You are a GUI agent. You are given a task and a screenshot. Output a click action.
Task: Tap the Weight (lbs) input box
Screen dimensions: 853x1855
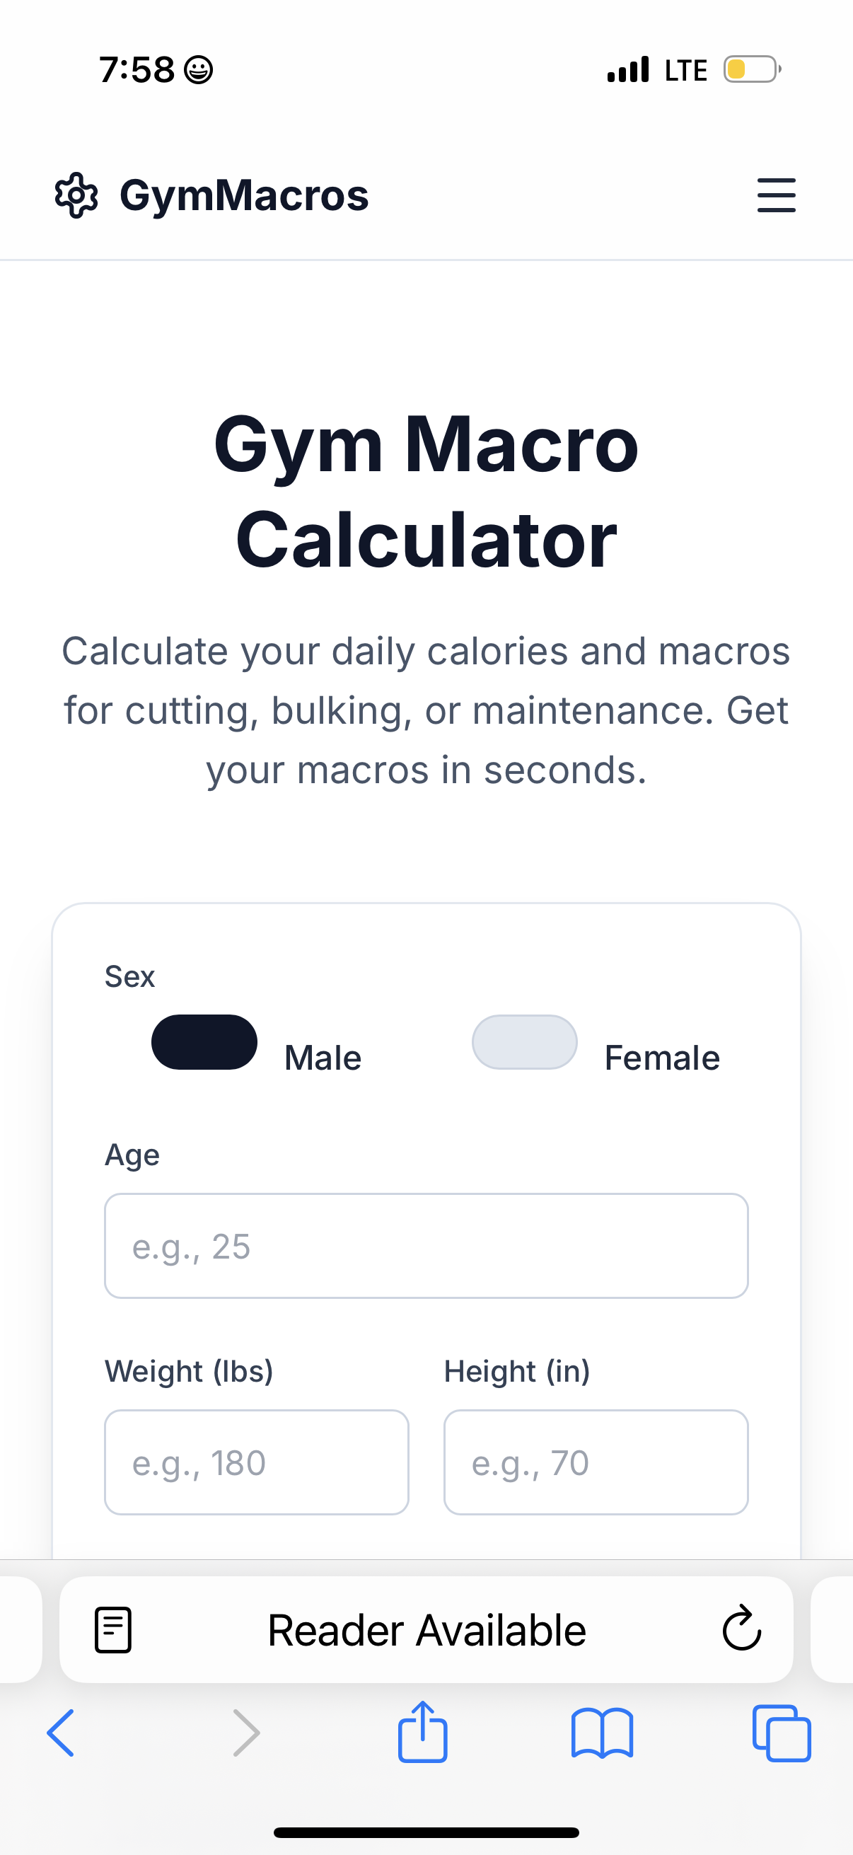click(256, 1461)
